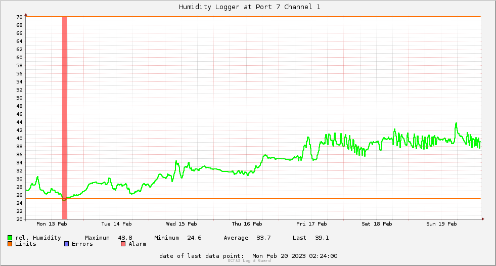
Task: Click the arrow at the right end of x-axis
Action: pos(483,219)
